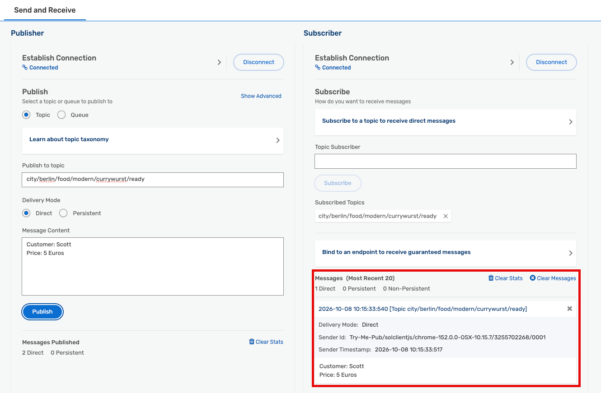Click the '2 Direct' published count
The width and height of the screenshot is (601, 393).
[33, 353]
